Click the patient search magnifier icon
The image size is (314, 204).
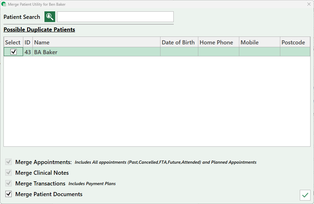(x=50, y=17)
